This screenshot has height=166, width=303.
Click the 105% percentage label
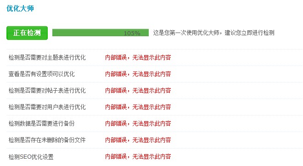coord(132,33)
